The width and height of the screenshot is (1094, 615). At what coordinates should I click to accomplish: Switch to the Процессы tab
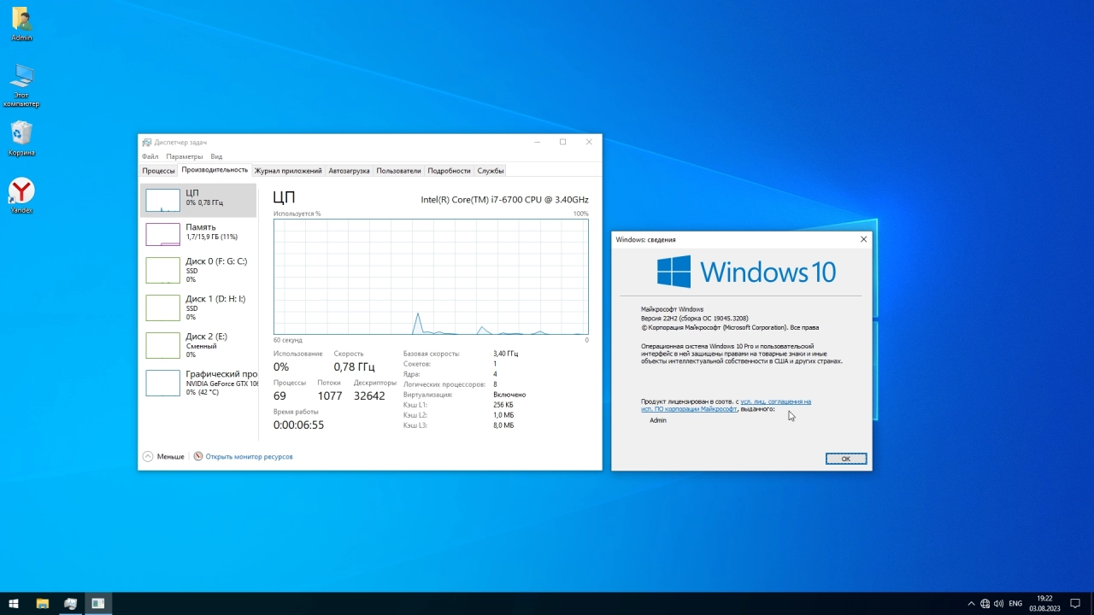click(158, 171)
